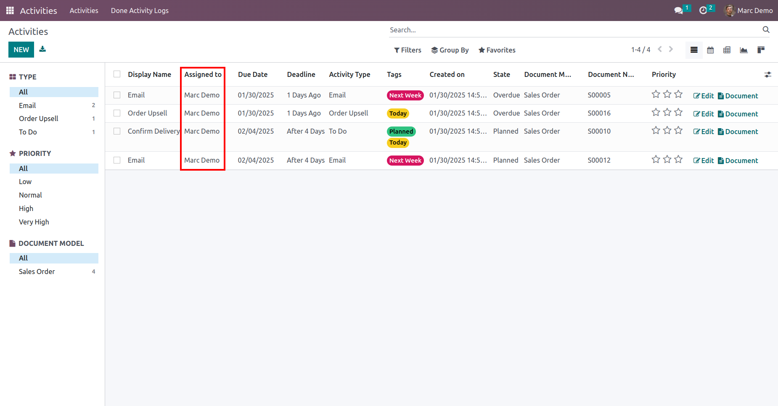This screenshot has height=406, width=778.
Task: Open Document for S00010 activity
Action: 738,132
